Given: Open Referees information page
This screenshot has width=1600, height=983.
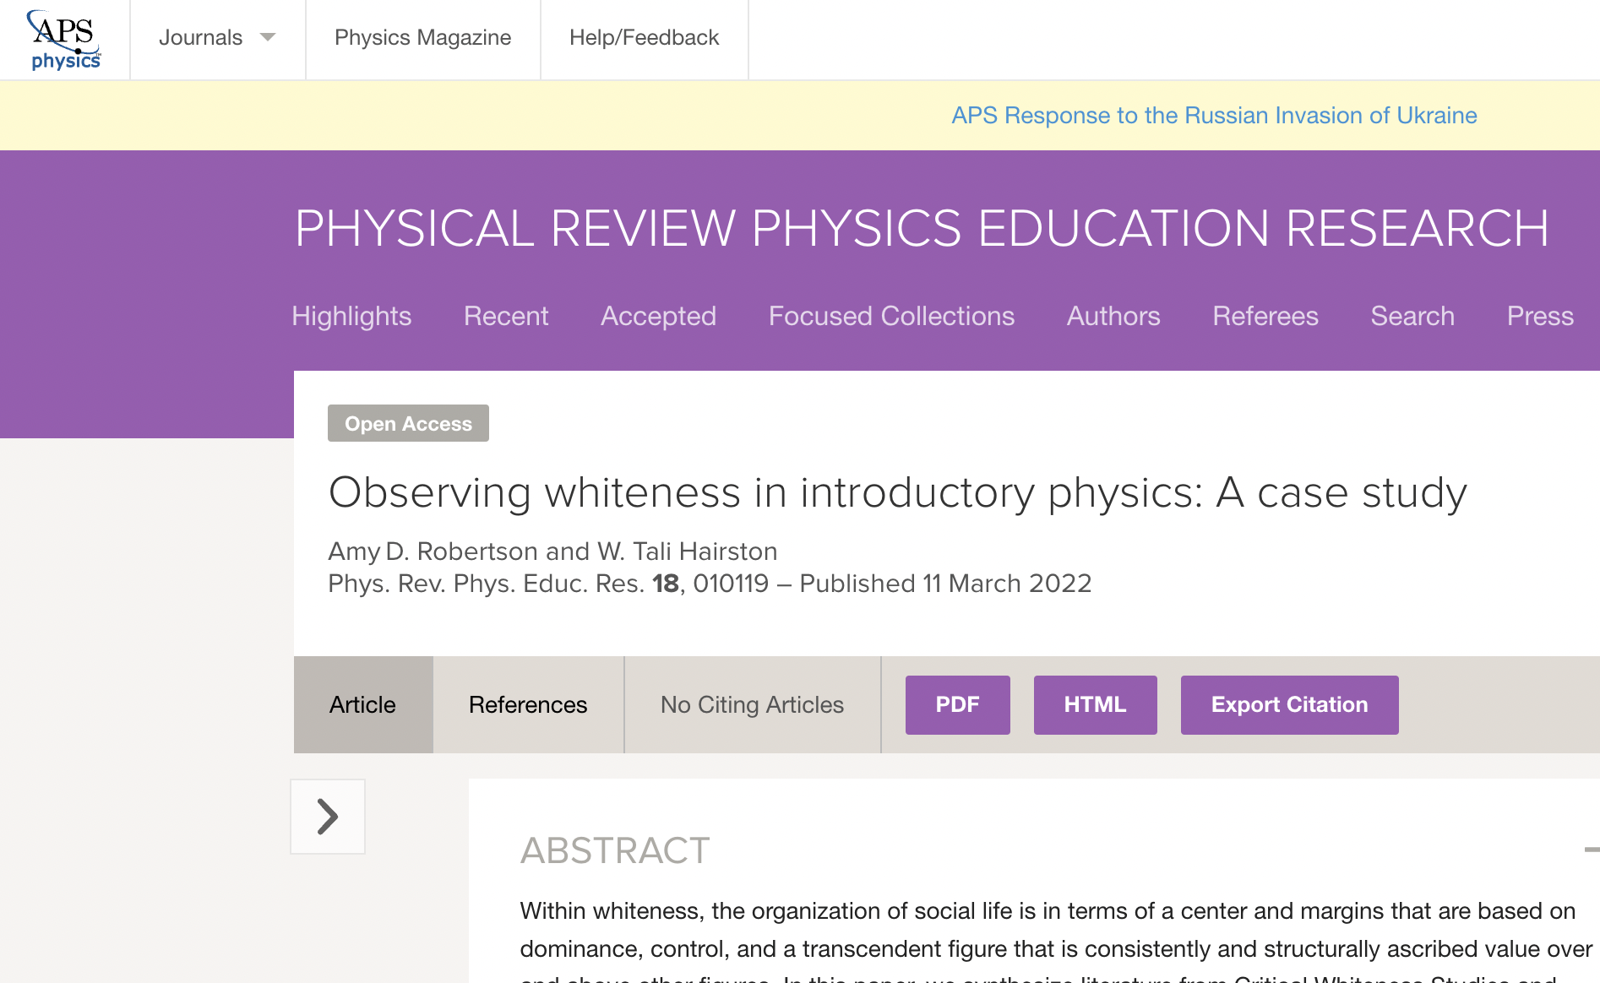Looking at the screenshot, I should (1265, 316).
